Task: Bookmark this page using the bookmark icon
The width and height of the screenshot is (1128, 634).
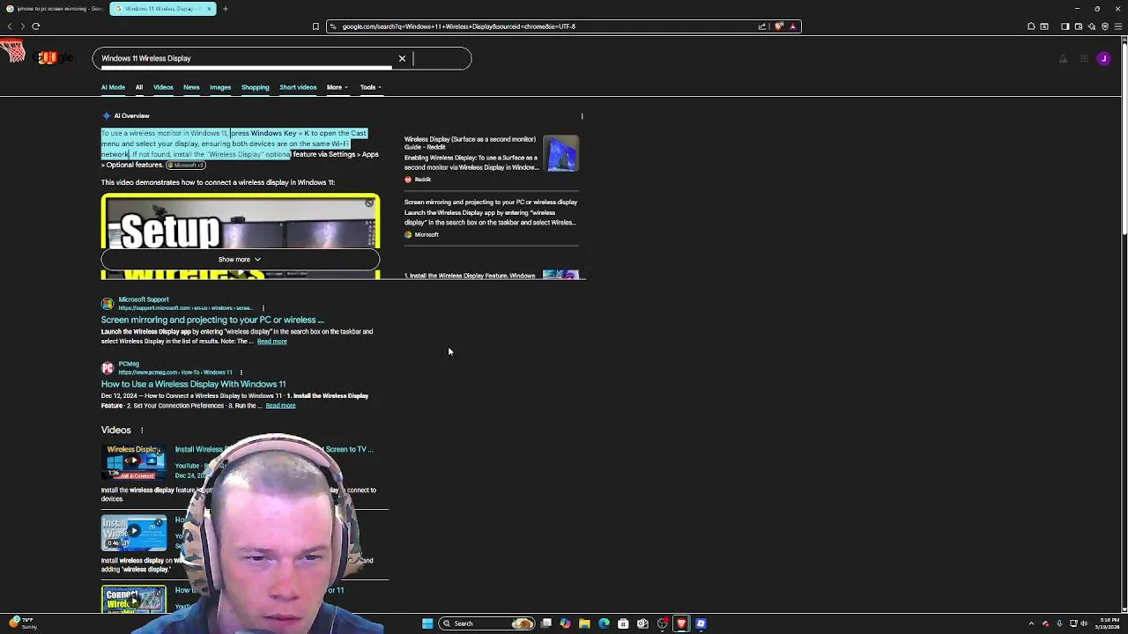Action: (x=315, y=26)
